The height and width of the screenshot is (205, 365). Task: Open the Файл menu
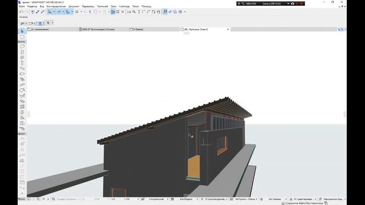[22, 6]
